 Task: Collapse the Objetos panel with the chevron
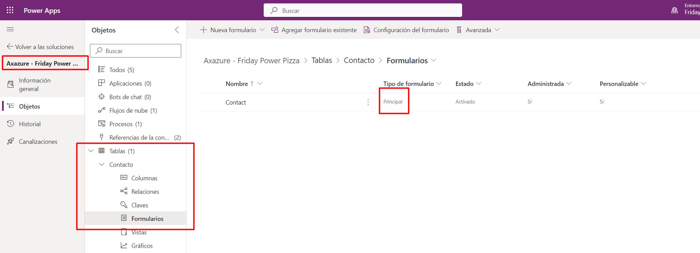pyautogui.click(x=177, y=30)
